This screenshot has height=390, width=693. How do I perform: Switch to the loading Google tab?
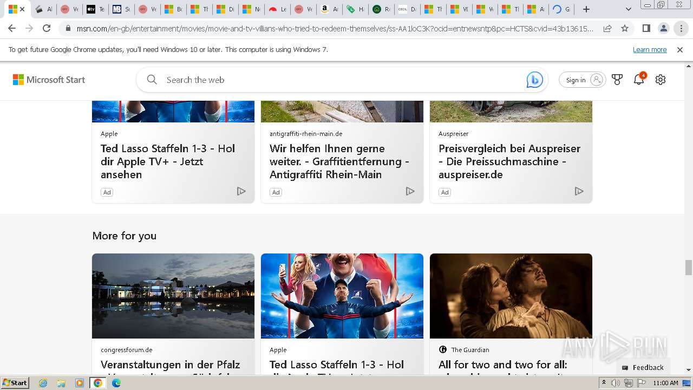click(x=561, y=9)
